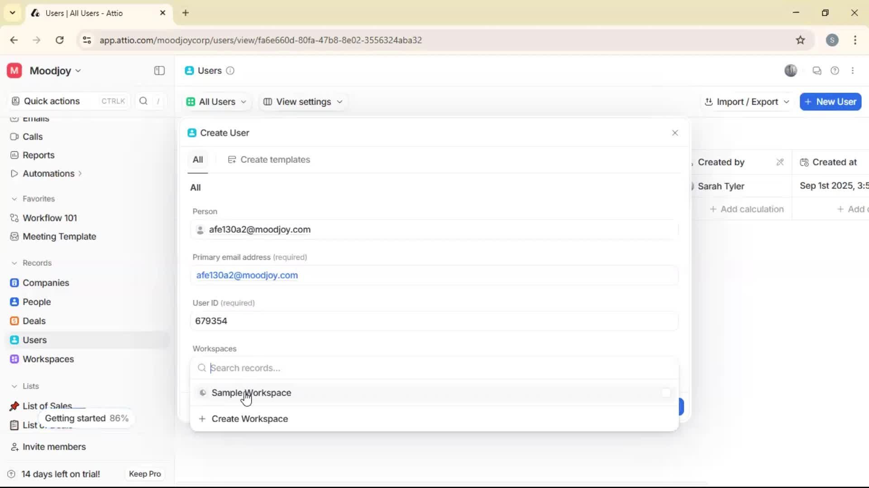Screen dimensions: 869x488
Task: Open search via the magnifying glass in Quick actions
Action: [143, 101]
